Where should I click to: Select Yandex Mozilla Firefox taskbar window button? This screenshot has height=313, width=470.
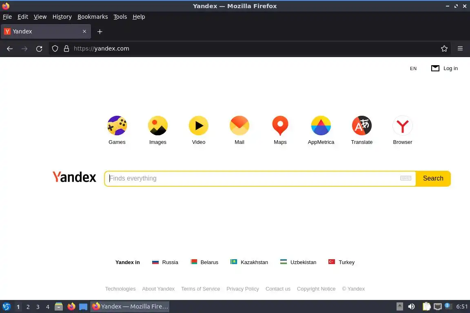tap(130, 306)
